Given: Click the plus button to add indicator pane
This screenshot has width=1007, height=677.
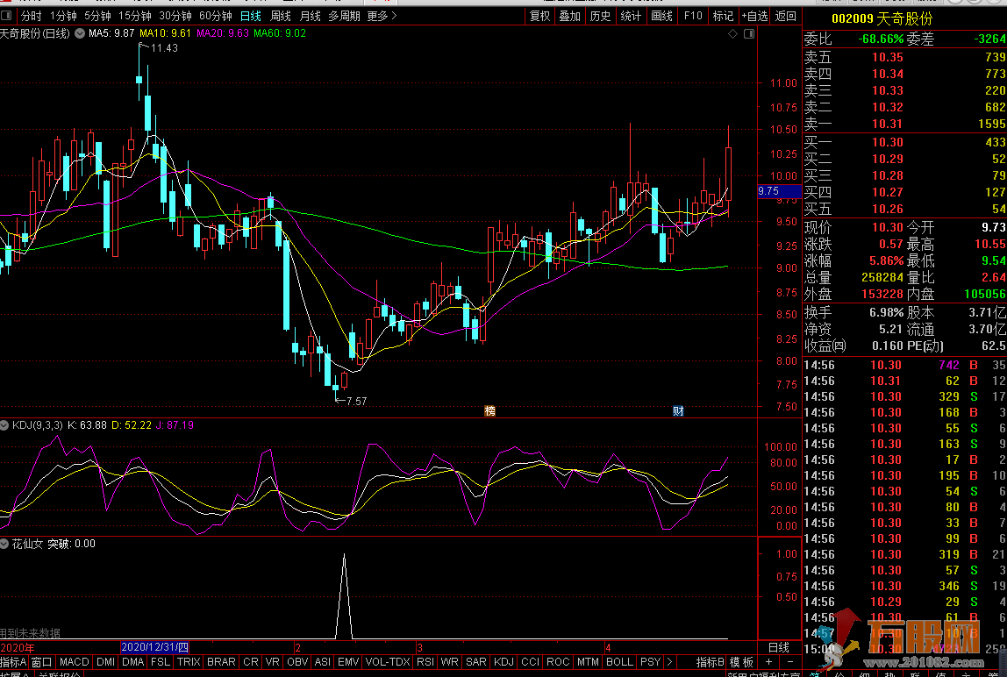Looking at the screenshot, I should point(768,661).
